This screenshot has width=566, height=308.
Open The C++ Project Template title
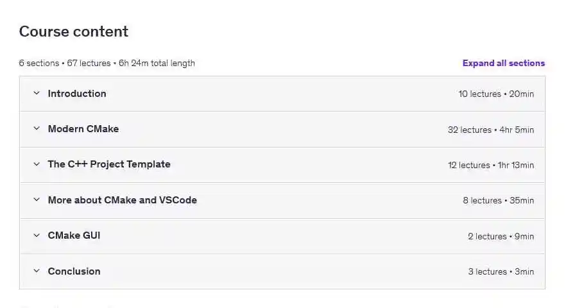(109, 164)
